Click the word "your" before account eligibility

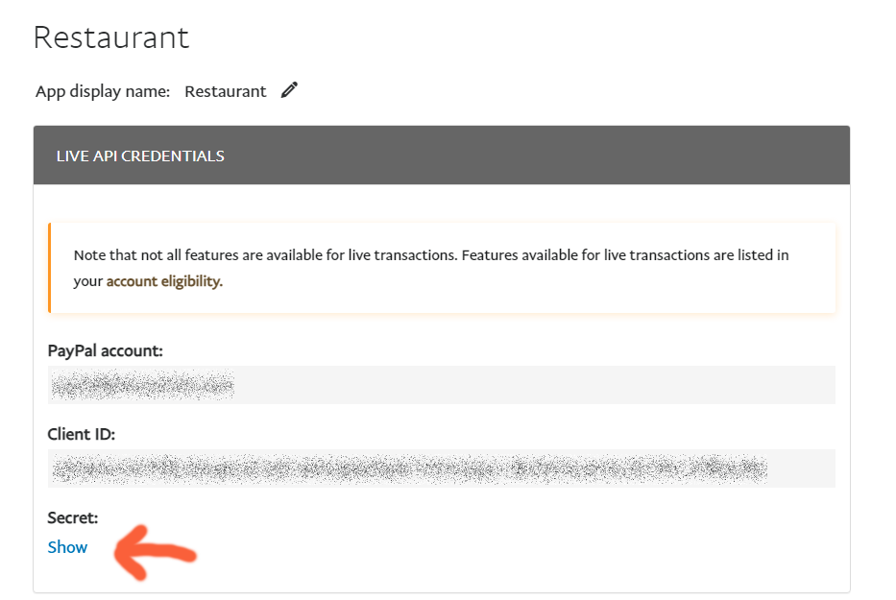[87, 281]
